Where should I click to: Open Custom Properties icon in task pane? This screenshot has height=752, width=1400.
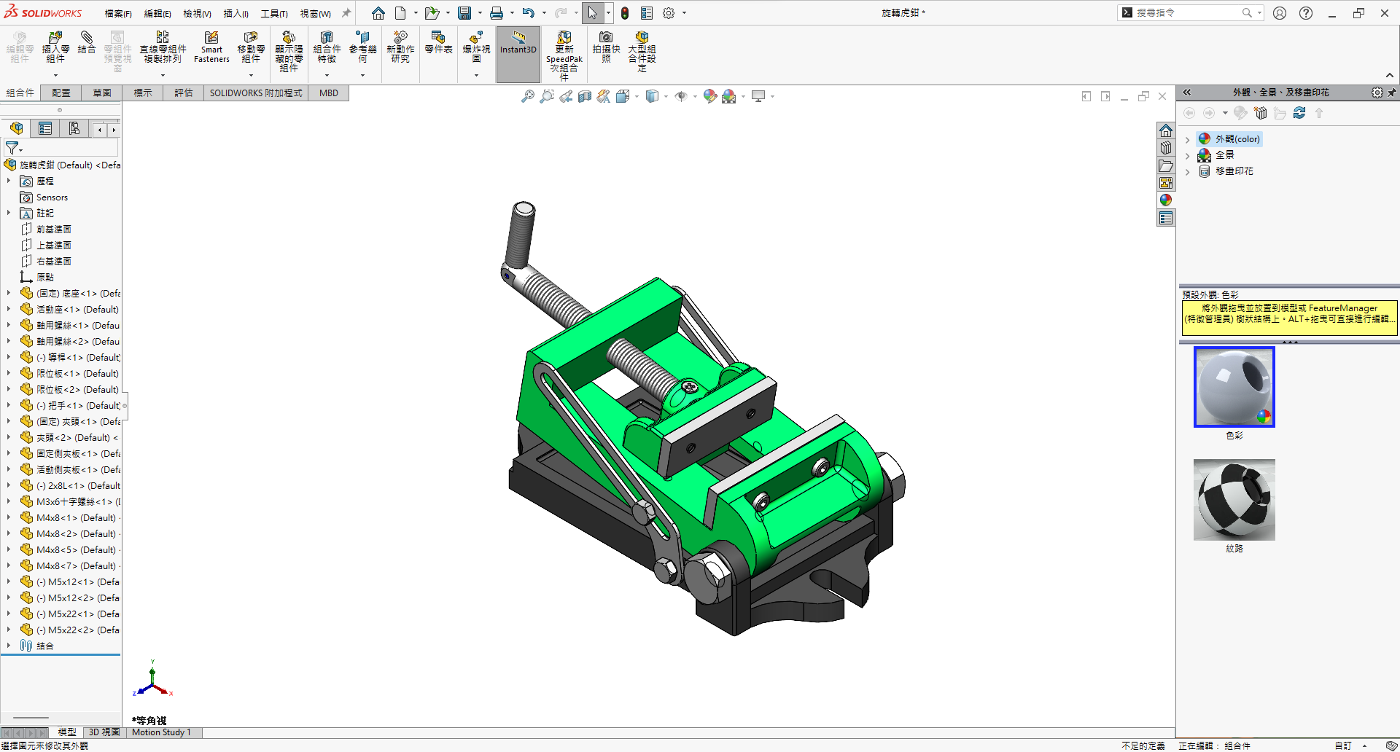[x=1166, y=218]
